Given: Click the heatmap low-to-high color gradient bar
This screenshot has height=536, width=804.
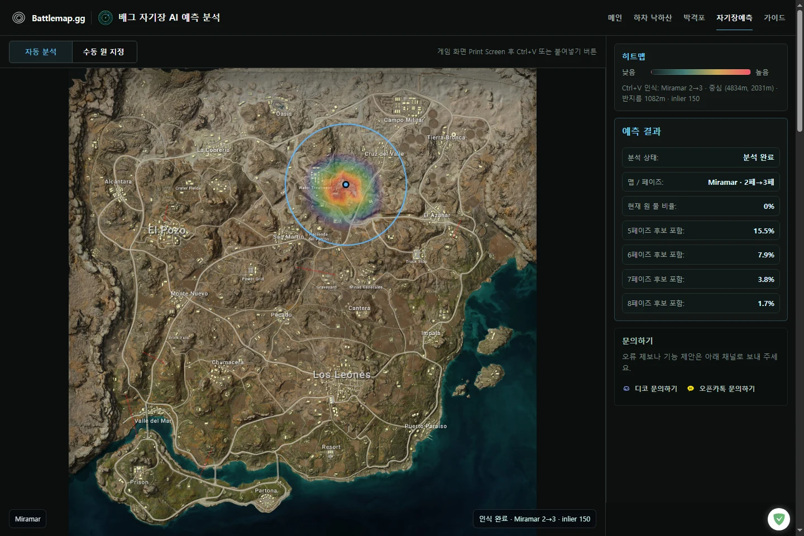Looking at the screenshot, I should pyautogui.click(x=701, y=72).
